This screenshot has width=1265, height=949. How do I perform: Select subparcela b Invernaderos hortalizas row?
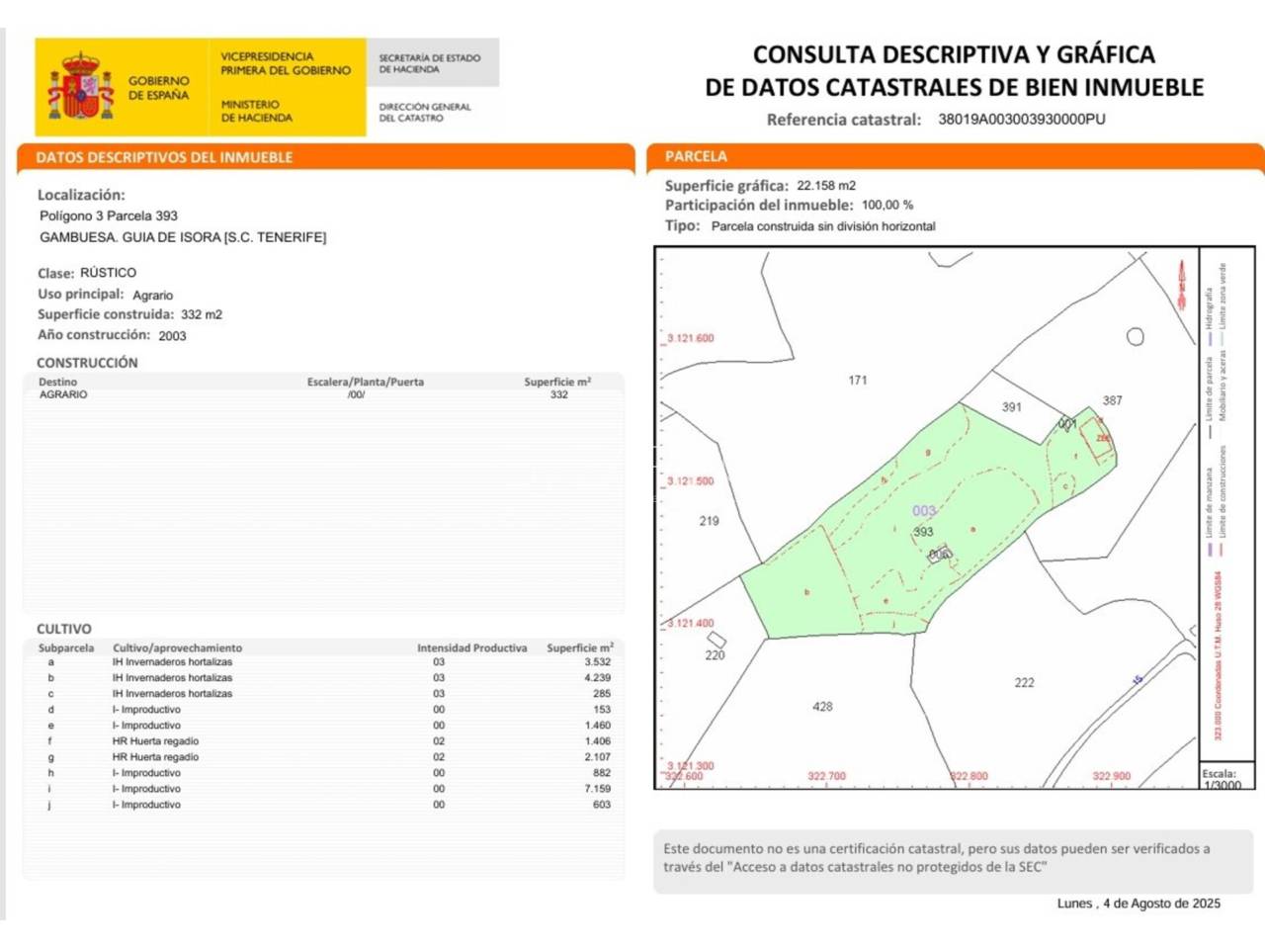coord(324,678)
